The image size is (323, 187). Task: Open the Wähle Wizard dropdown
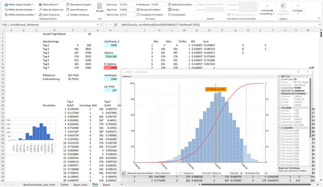click(x=58, y=4)
